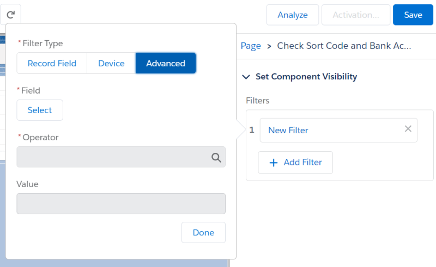Screen dimensions: 436x267
Task: Click the Add Filter button label
Action: pyautogui.click(x=302, y=163)
